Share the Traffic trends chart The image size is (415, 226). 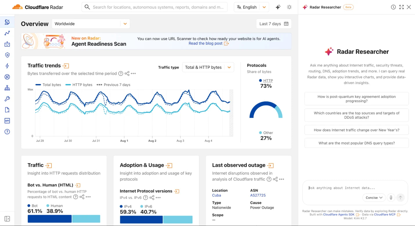(127, 74)
